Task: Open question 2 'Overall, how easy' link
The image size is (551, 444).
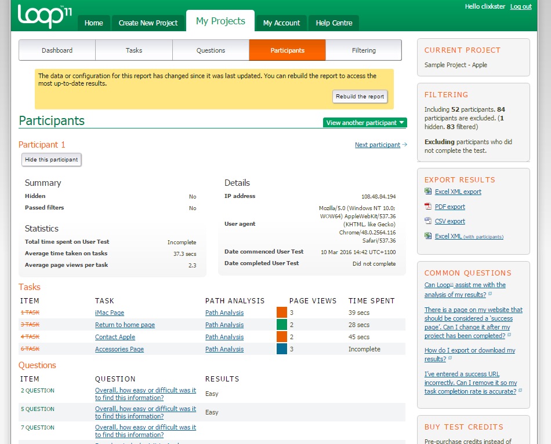Action: pyautogui.click(x=146, y=394)
